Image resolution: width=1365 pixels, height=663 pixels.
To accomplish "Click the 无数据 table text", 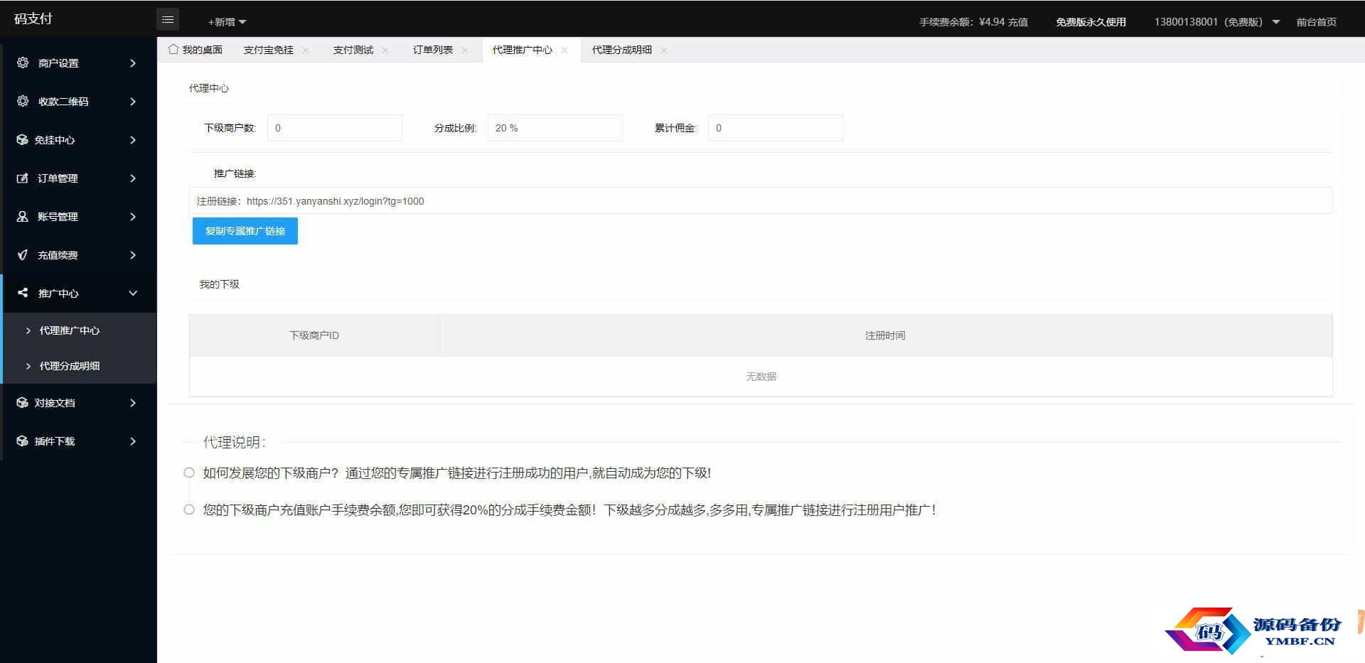I will (761, 377).
